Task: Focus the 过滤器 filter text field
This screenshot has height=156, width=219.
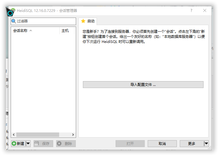Action: click(45, 21)
